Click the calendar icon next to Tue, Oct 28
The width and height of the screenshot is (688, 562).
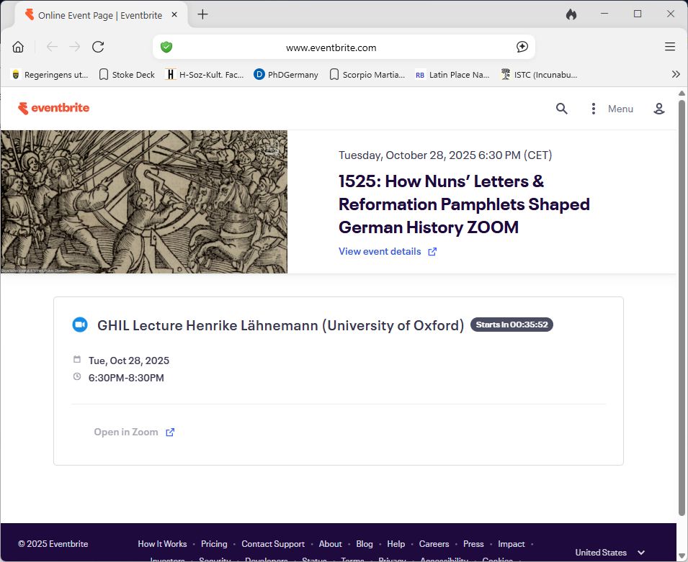77,360
